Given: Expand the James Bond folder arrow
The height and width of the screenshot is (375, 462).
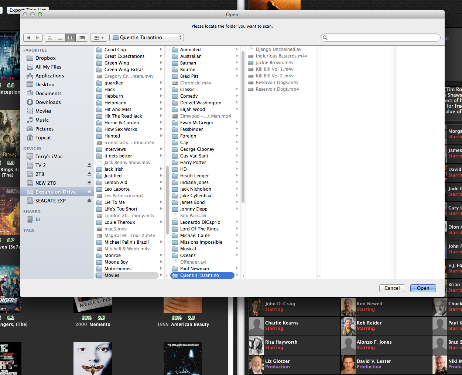Looking at the screenshot, I should click(237, 202).
